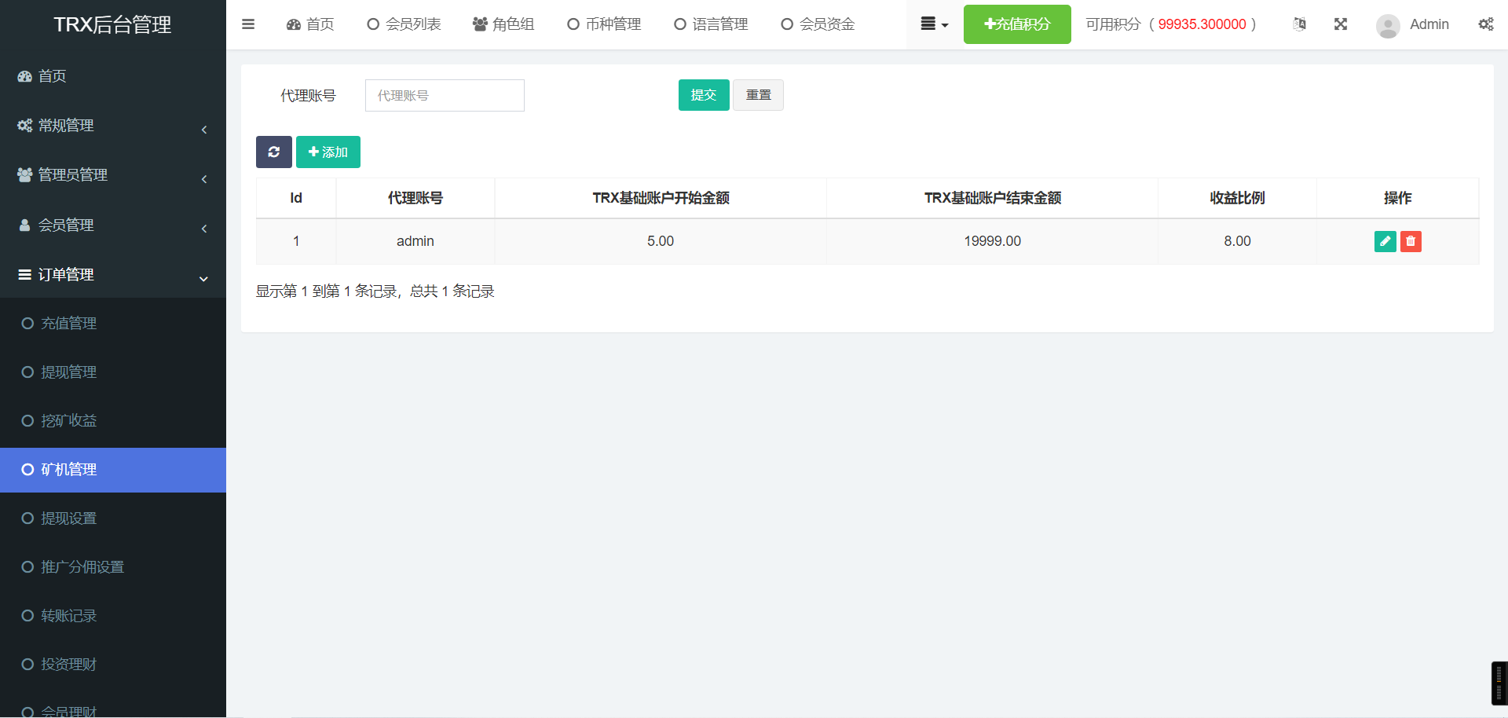Viewport: 1508px width, 718px height.
Task: Open the 会员列表 top tab
Action: point(404,24)
